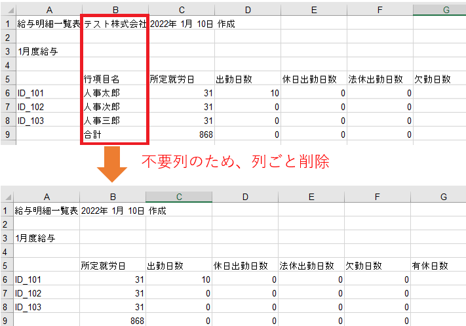This screenshot has width=466, height=326.
Task: Click the 868 cell in the sheet with 有休日数
Action: coord(113,321)
